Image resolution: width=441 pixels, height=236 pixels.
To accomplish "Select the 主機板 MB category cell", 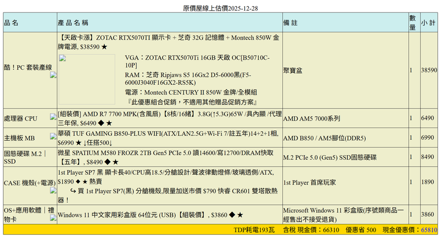I will [30, 138].
